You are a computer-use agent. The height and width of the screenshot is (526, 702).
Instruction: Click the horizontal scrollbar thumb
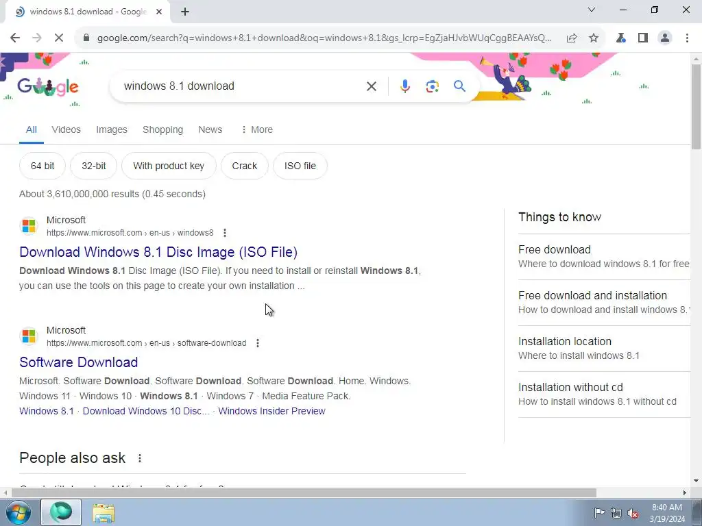point(304,492)
